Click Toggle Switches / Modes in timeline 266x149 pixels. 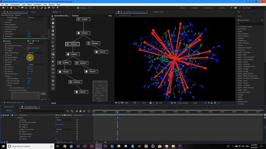point(64,142)
